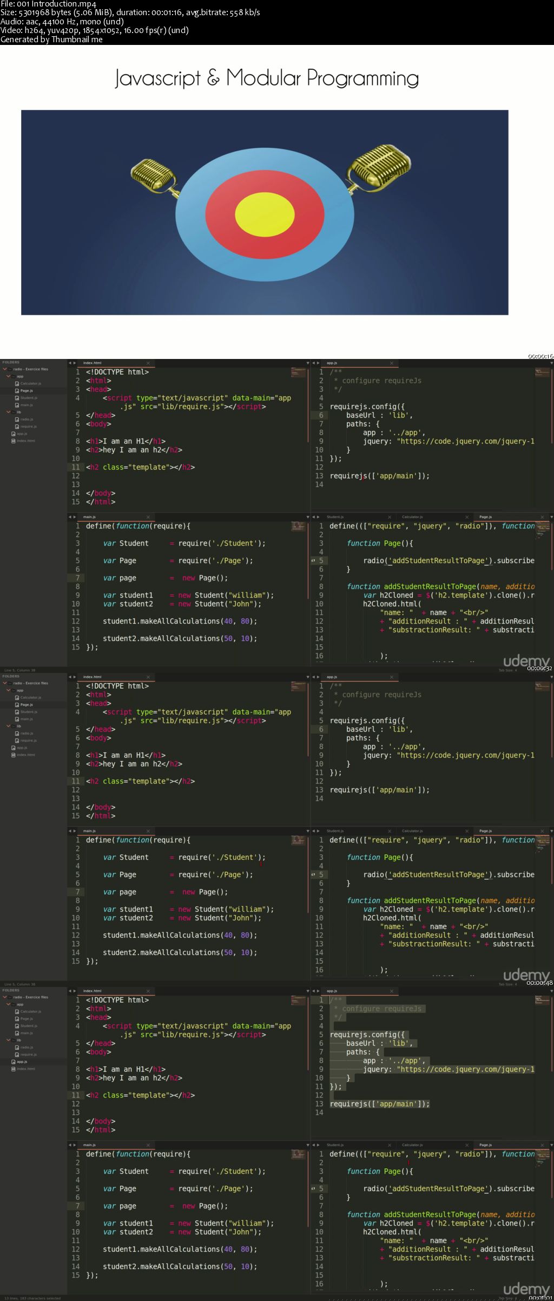Click index.html minimap in 00:00:32 frame
Viewport: 554px width, 1301px height.
[x=298, y=372]
